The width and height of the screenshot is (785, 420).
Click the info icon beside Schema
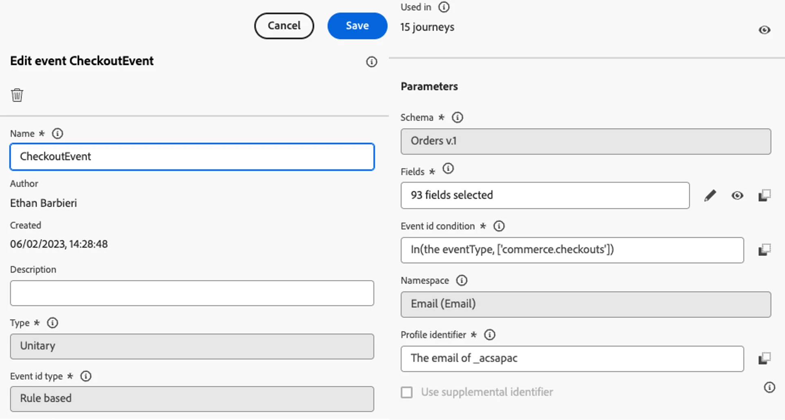[x=457, y=118]
